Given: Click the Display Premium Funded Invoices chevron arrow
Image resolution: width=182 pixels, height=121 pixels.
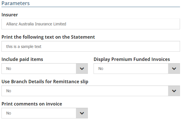Looking at the screenshot, I should point(174,69).
